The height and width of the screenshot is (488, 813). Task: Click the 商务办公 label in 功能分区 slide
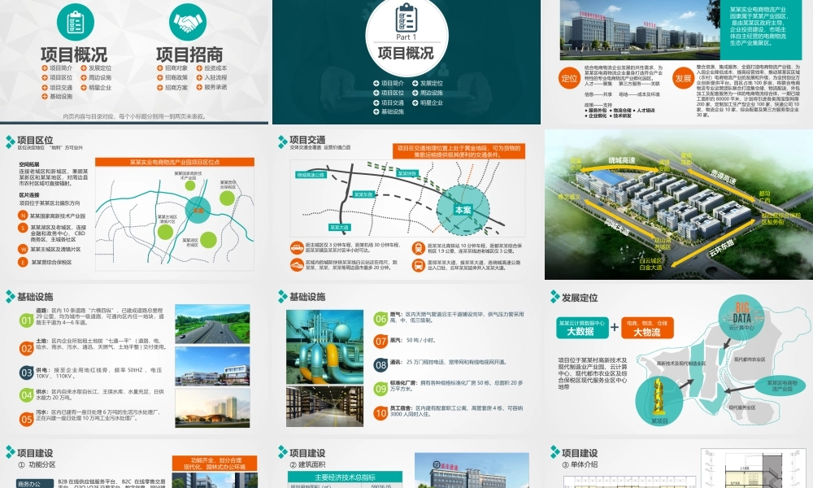35,483
